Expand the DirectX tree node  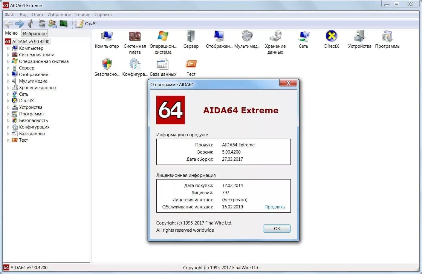point(8,101)
